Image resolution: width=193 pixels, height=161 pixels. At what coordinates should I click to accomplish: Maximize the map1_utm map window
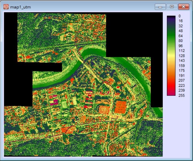(172, 6)
